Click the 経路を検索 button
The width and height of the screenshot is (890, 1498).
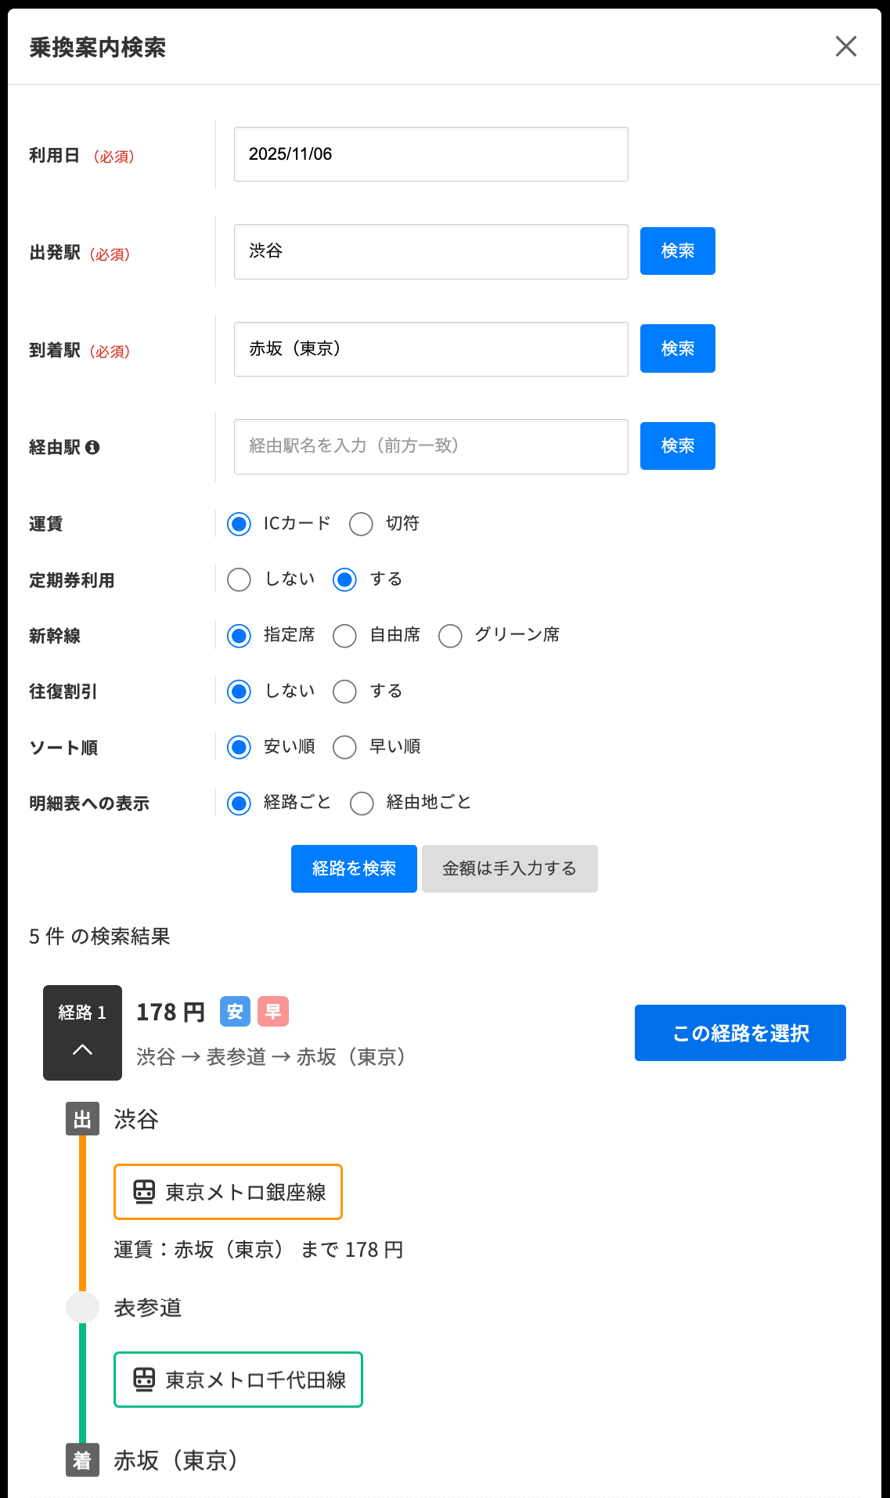click(x=354, y=868)
